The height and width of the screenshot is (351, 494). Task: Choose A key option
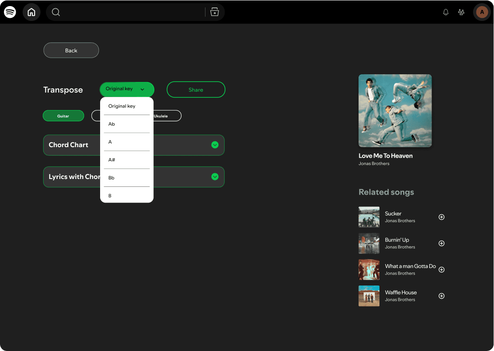click(x=127, y=142)
